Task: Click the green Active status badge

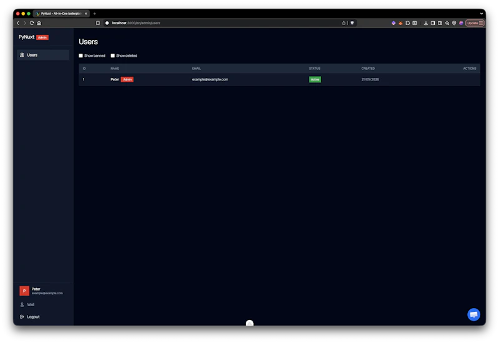Action: [315, 80]
